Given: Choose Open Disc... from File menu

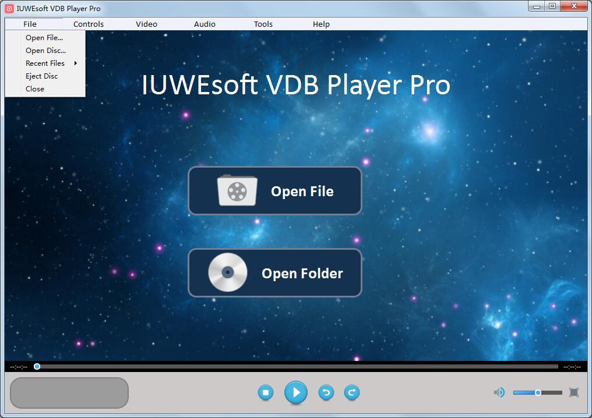Looking at the screenshot, I should coord(45,51).
